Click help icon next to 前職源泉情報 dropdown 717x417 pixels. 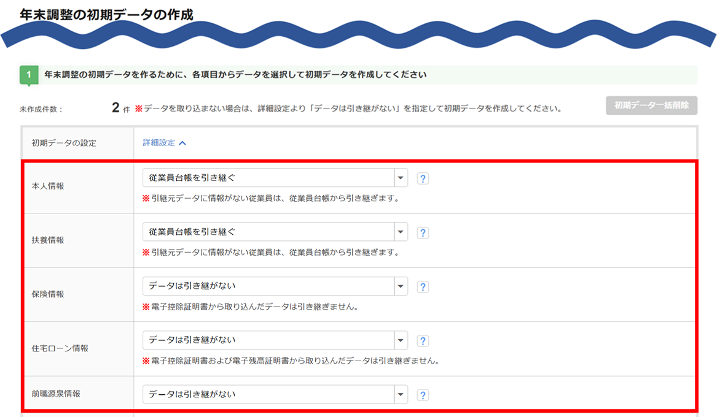pyautogui.click(x=423, y=395)
